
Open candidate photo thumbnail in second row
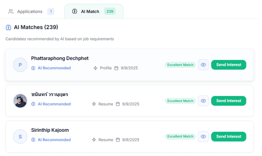[20, 101]
